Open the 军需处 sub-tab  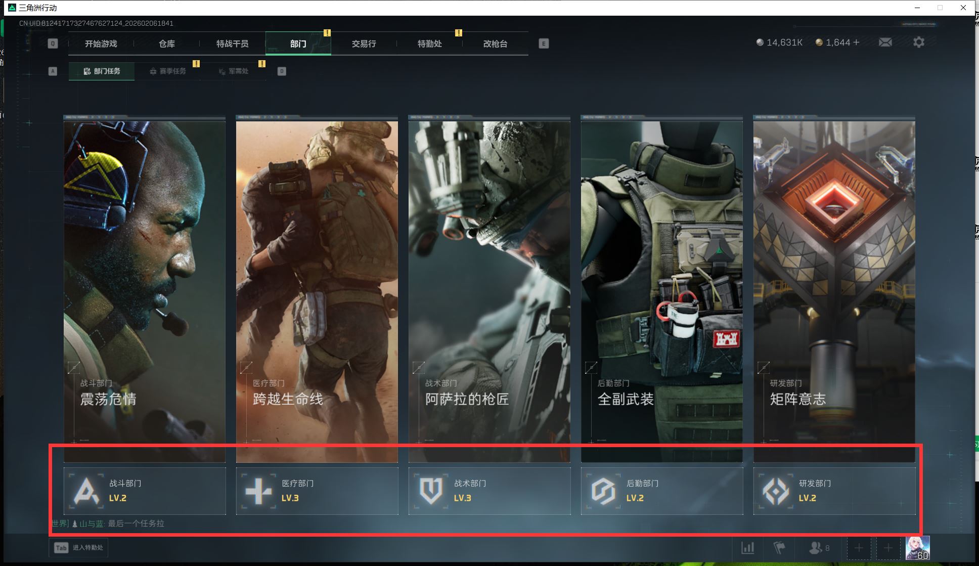coord(234,71)
